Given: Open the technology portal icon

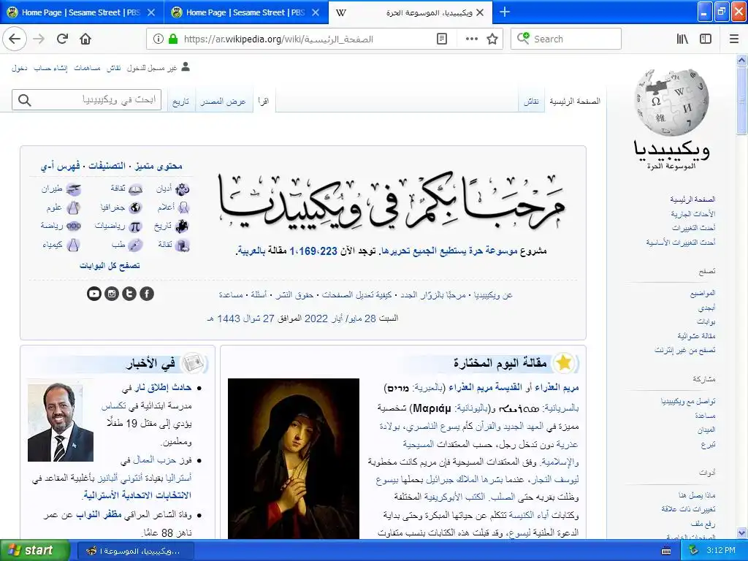Looking at the screenshot, I should pyautogui.click(x=182, y=245).
